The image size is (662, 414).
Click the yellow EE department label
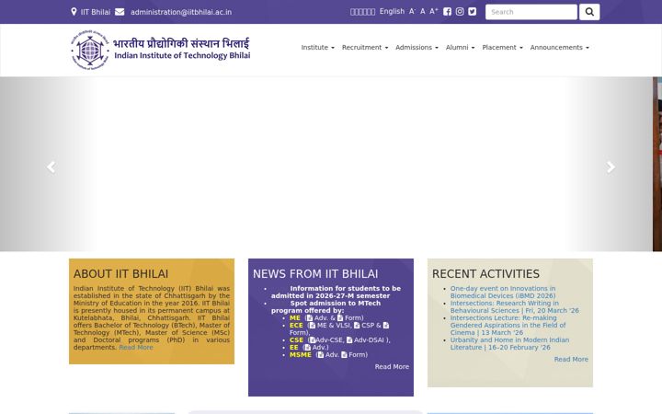(294, 347)
